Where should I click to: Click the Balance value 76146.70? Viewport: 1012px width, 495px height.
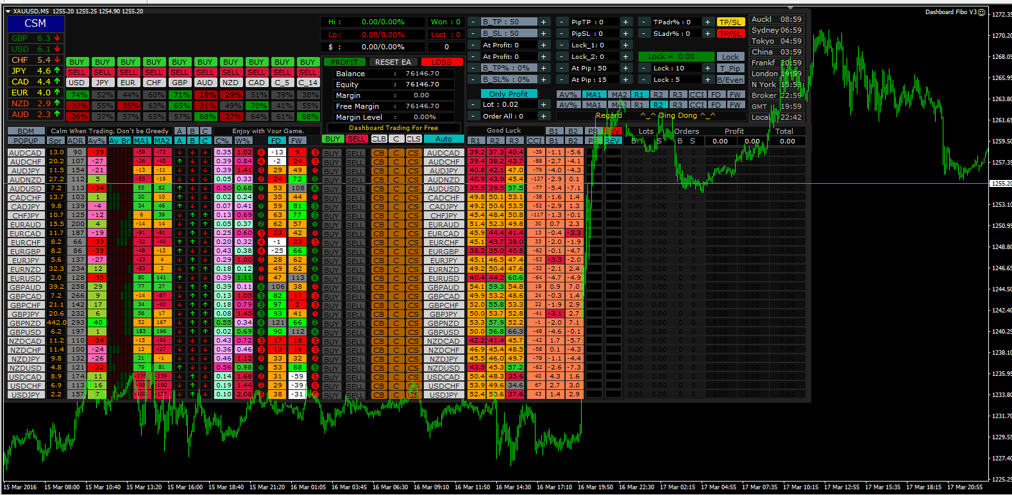tap(423, 74)
